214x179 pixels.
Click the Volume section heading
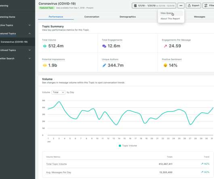[x=47, y=79]
